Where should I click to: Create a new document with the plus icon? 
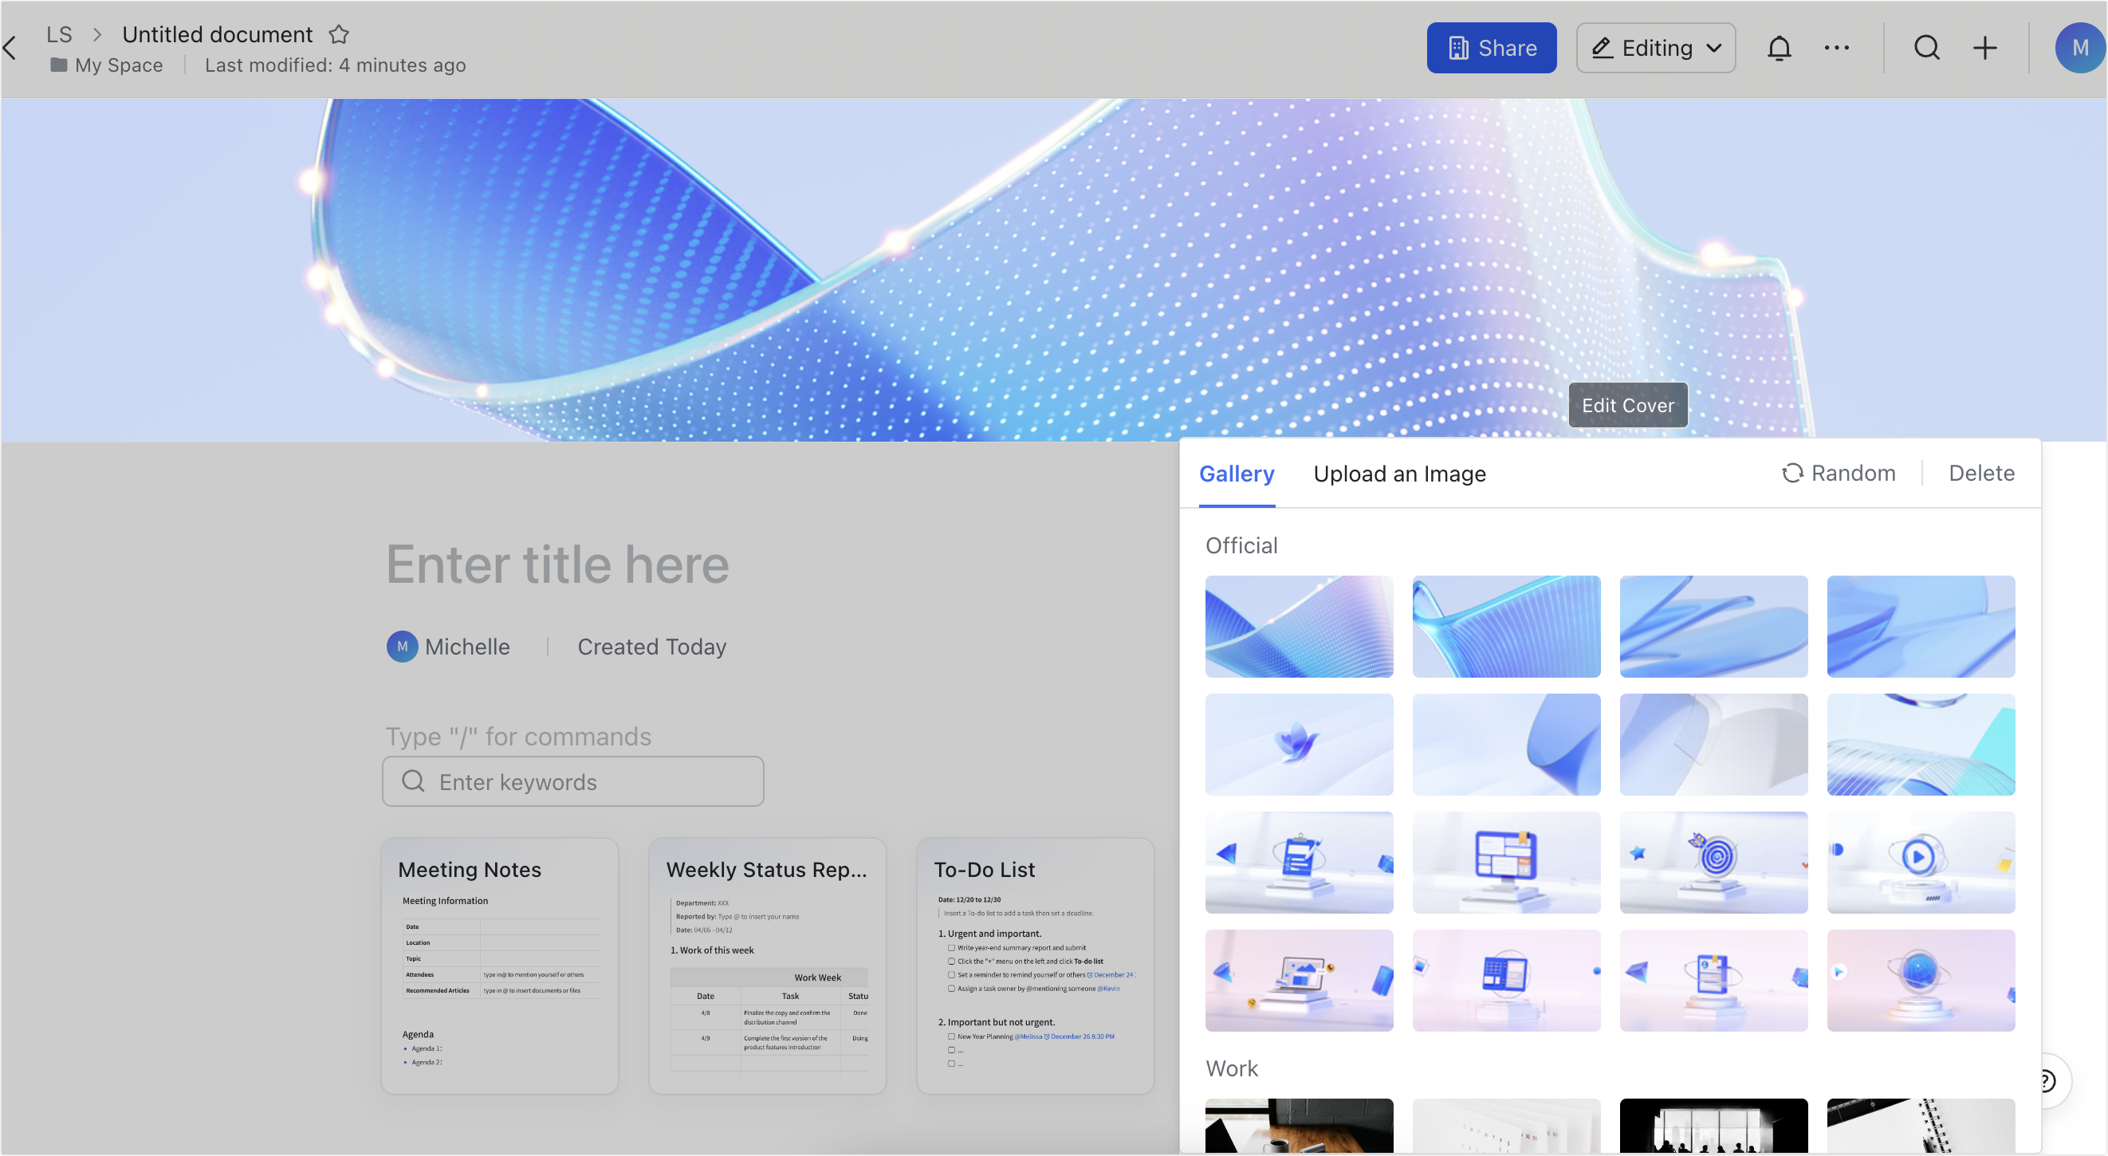[1985, 48]
